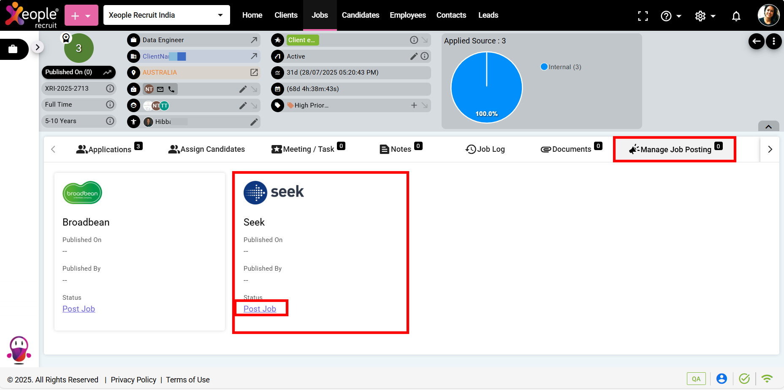Open Data Engineer job arrow link
The image size is (784, 390).
click(254, 40)
